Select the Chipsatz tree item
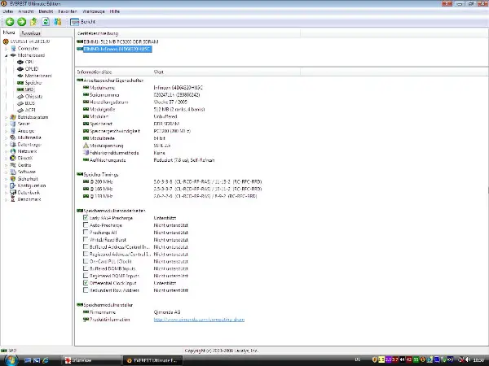The height and width of the screenshot is (366, 489). click(33, 96)
